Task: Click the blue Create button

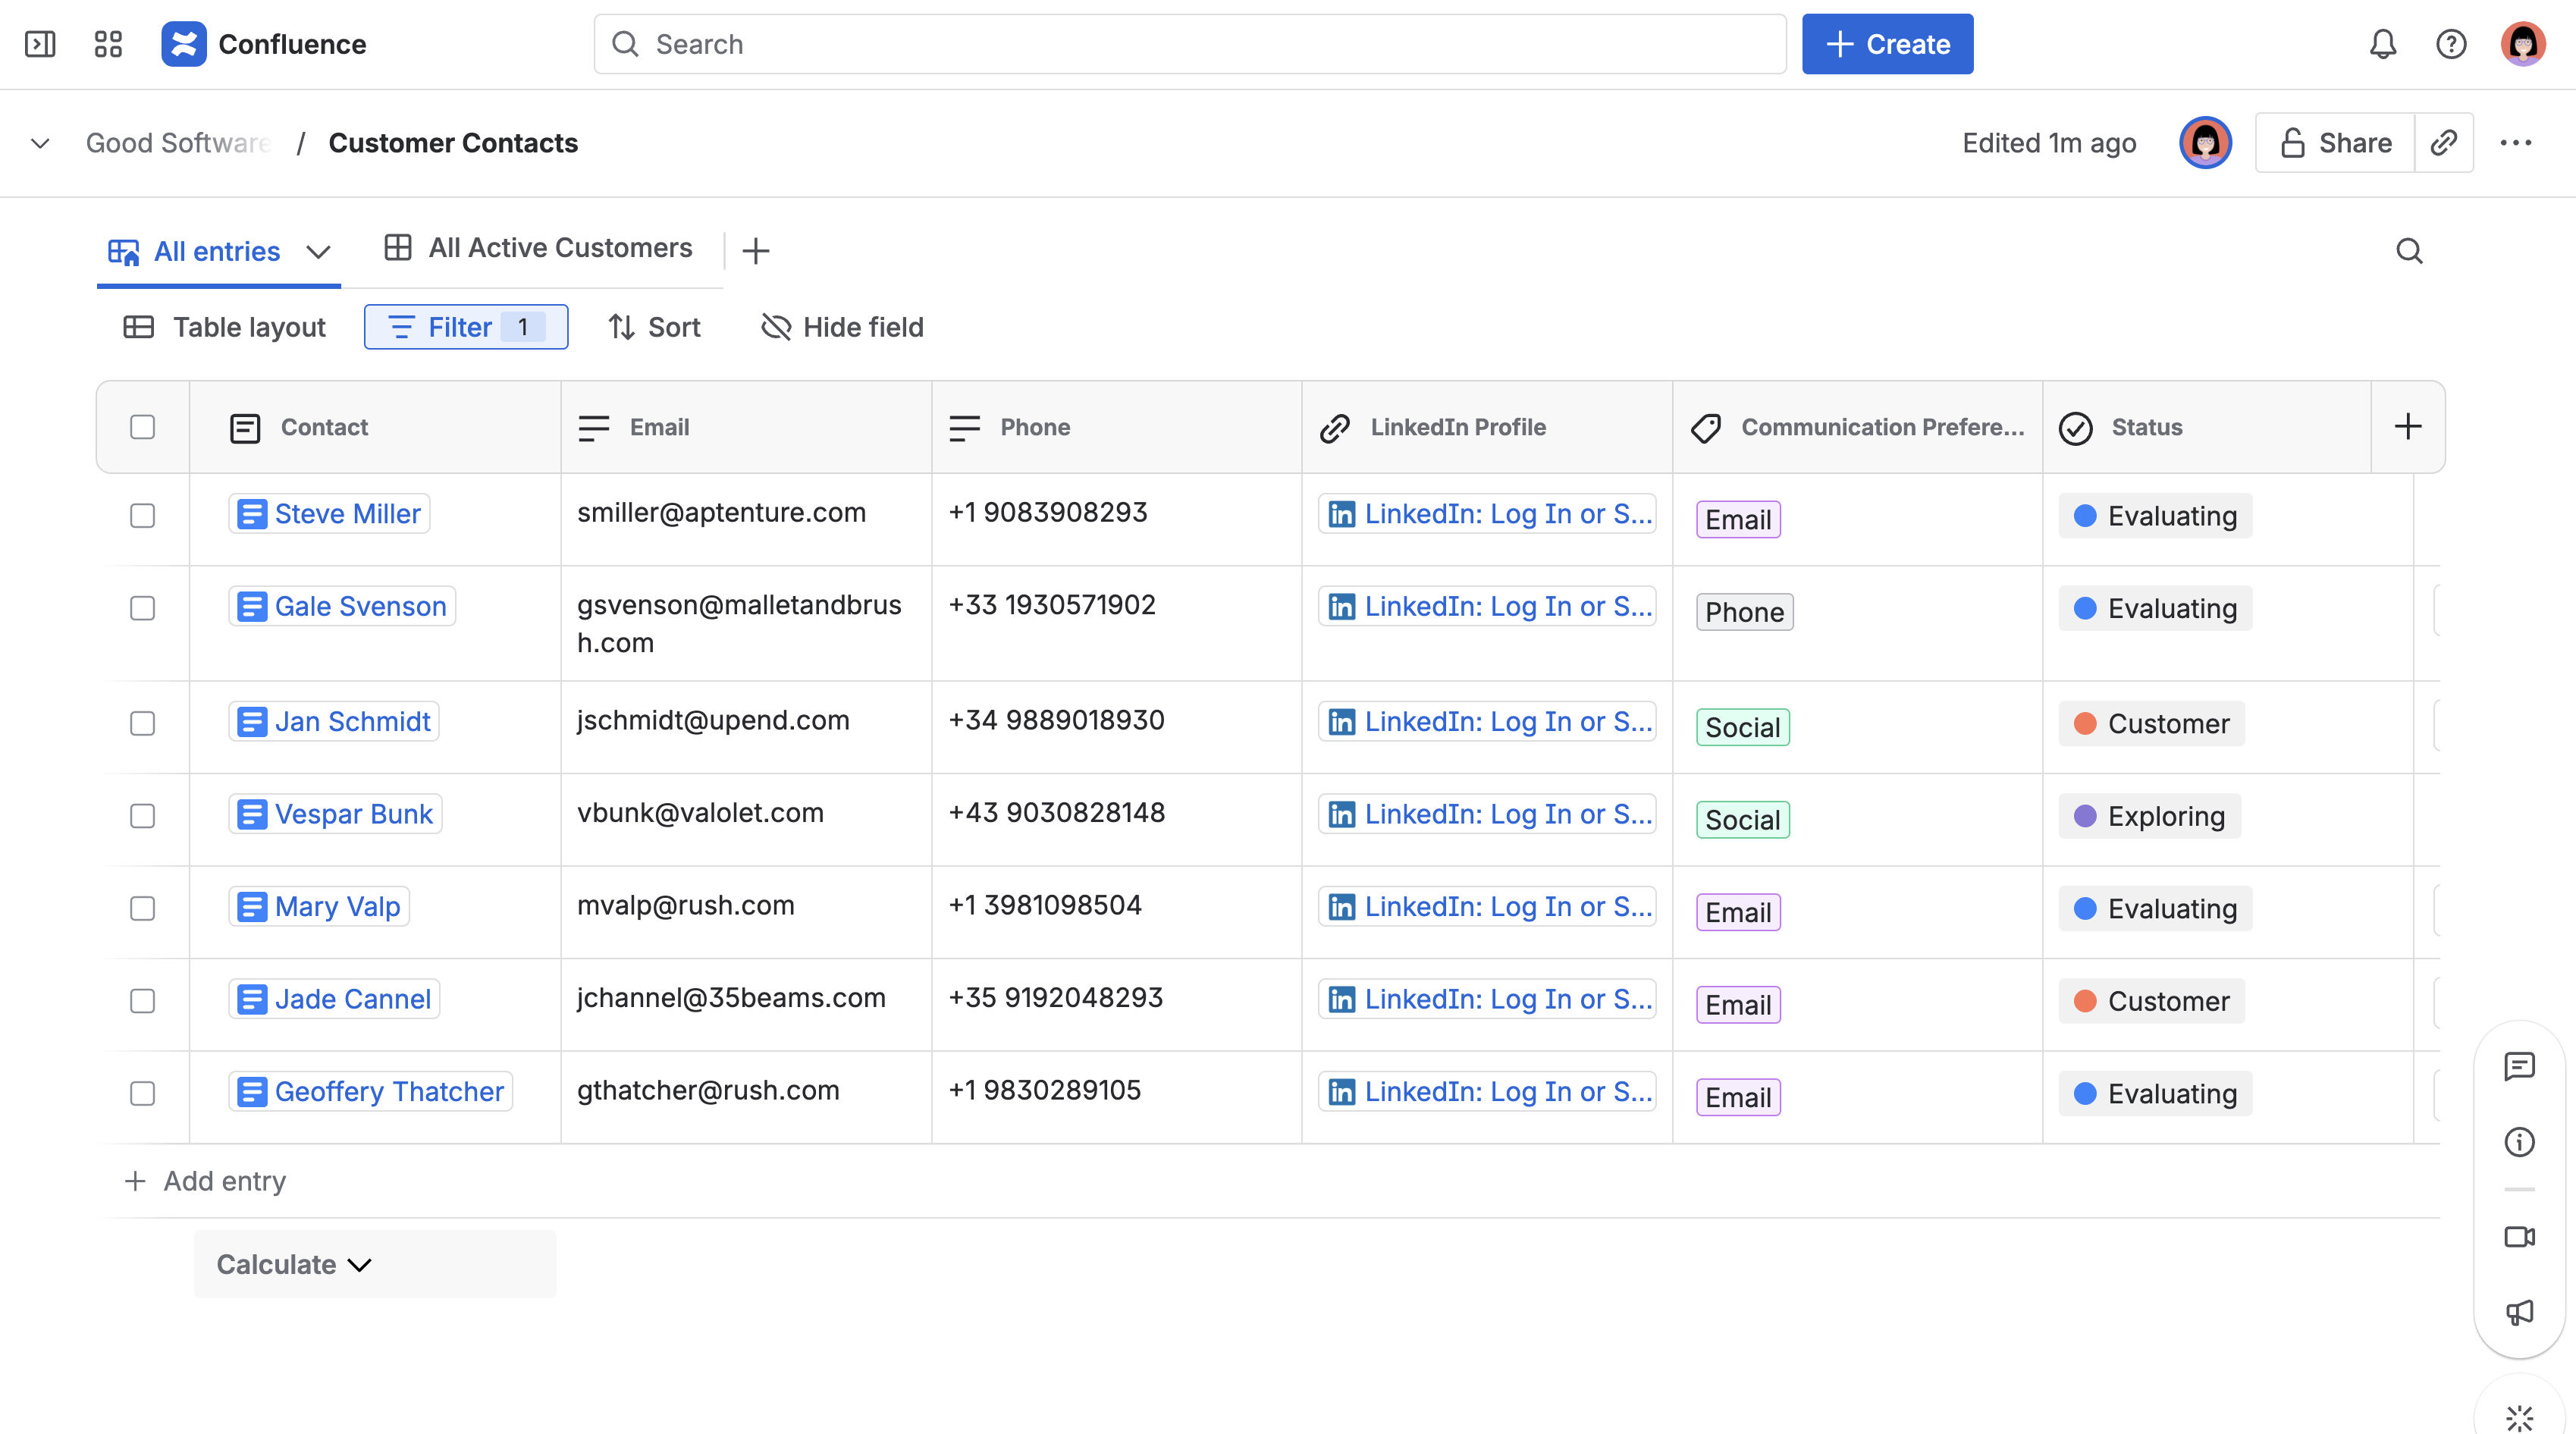Action: tap(1887, 44)
